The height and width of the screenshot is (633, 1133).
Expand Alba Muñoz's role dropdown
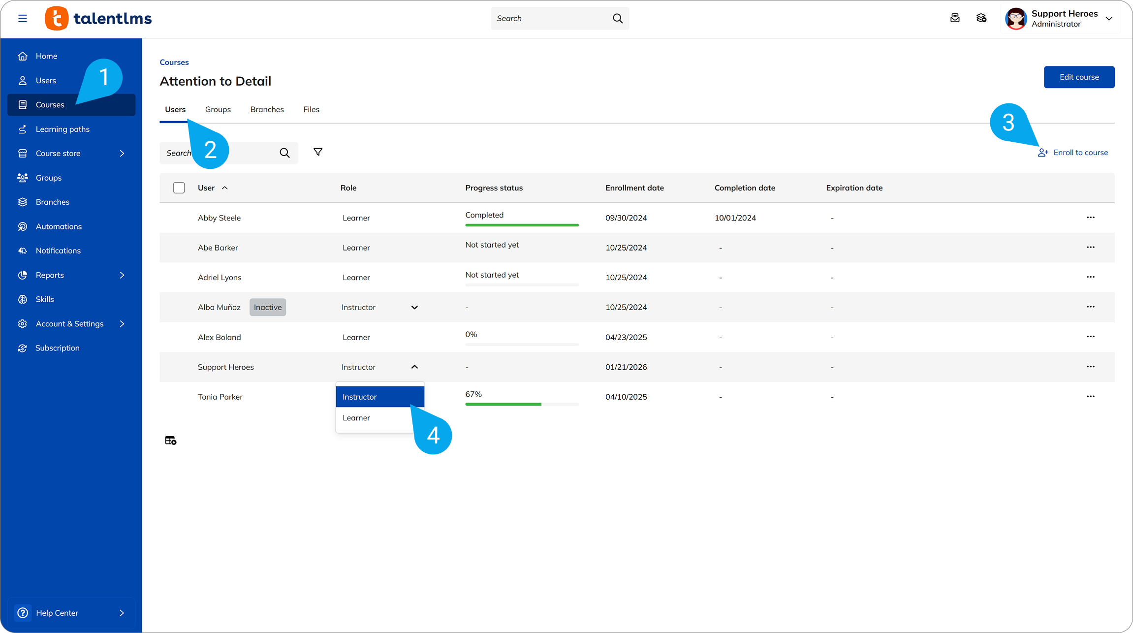pyautogui.click(x=414, y=308)
